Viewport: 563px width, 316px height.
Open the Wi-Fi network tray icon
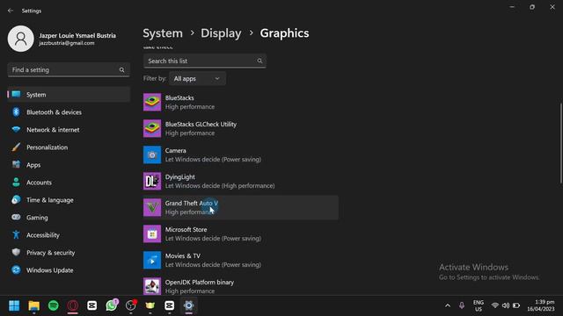[495, 305]
